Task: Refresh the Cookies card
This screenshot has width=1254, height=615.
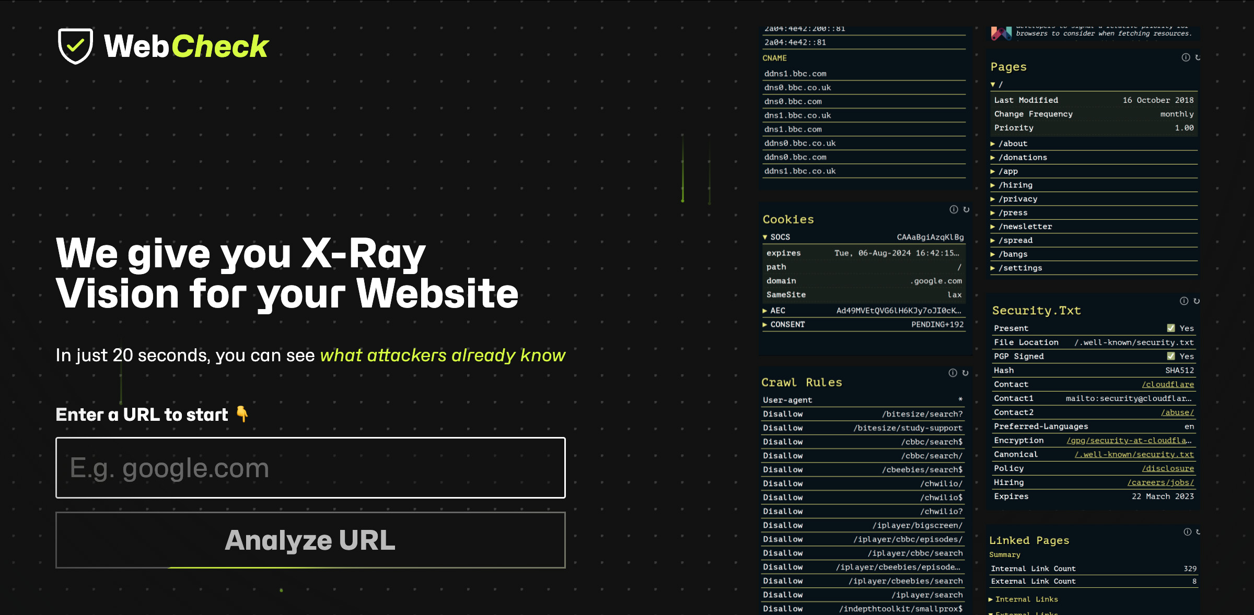Action: [x=966, y=209]
